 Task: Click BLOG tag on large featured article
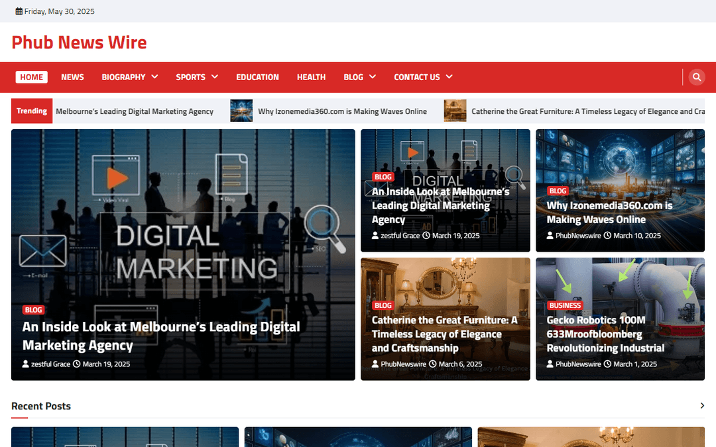click(x=33, y=310)
